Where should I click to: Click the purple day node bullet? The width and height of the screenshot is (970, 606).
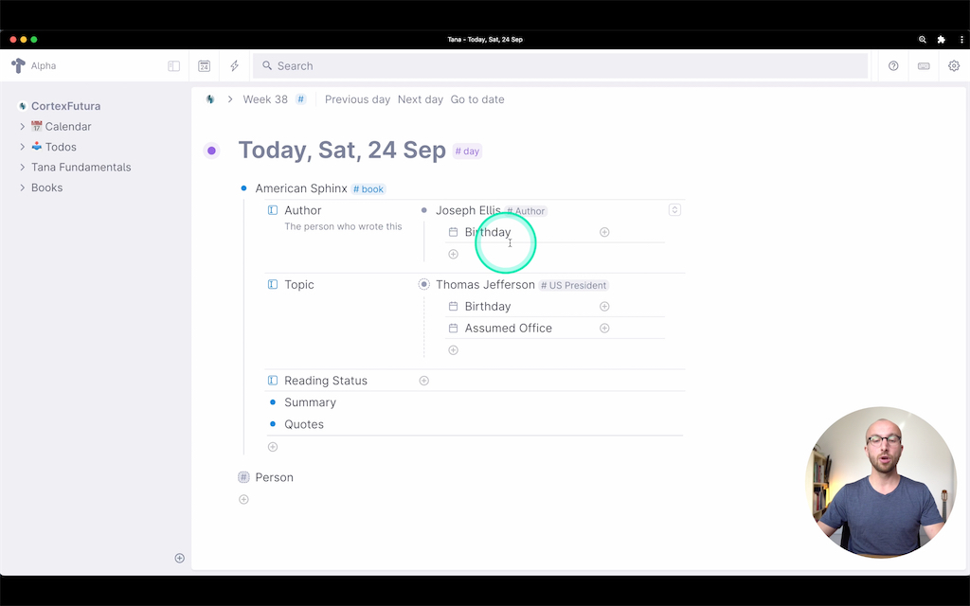coord(211,151)
